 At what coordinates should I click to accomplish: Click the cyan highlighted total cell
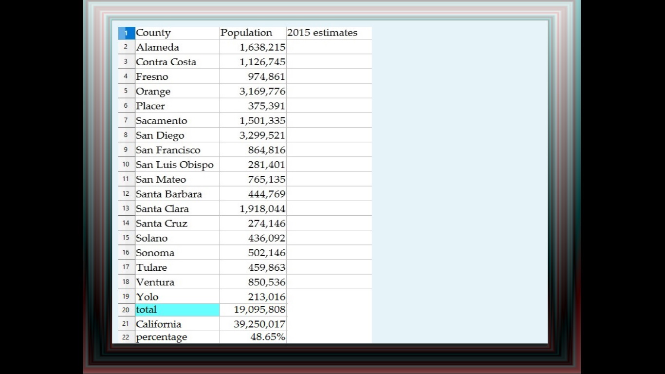[x=177, y=310]
